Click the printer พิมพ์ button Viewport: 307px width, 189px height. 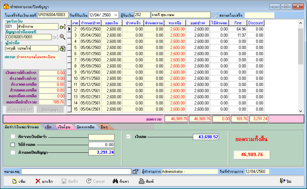(146, 181)
